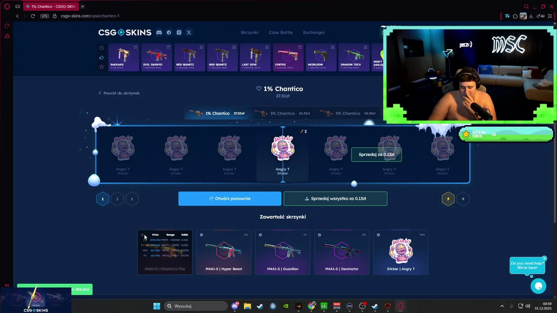Open a new browser tab

[x=82, y=7]
